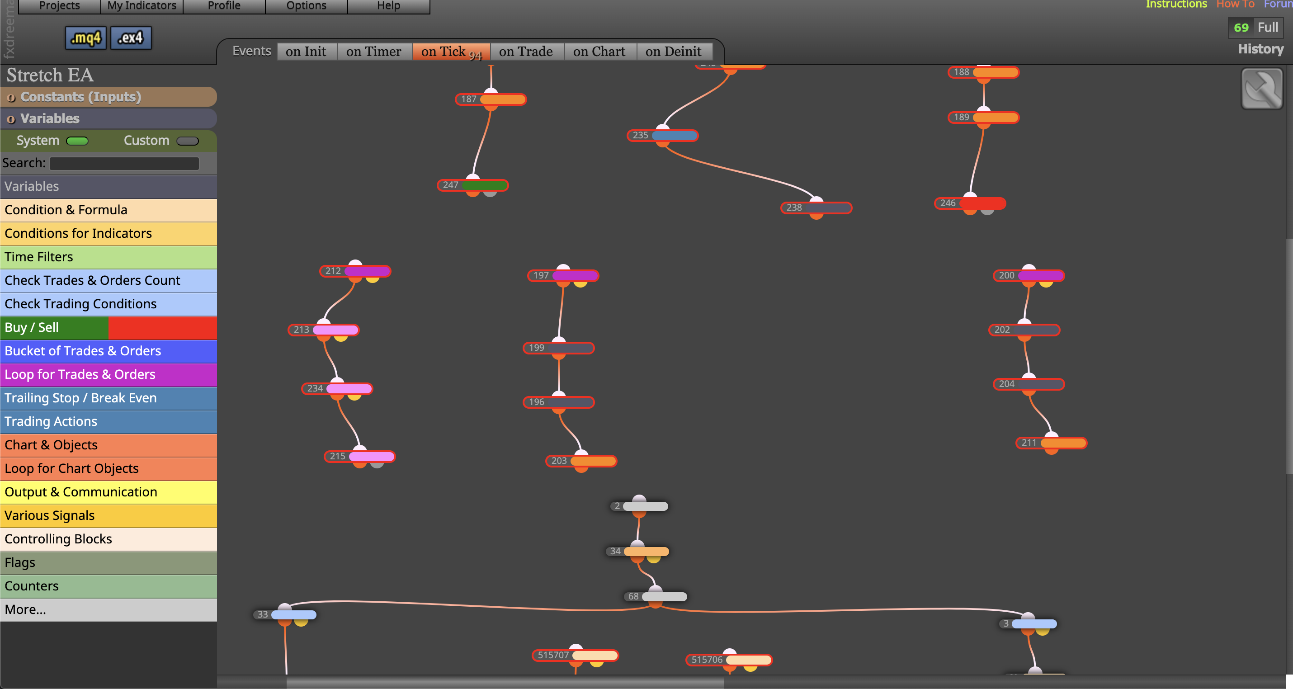Open the Help menu
Viewport: 1293px width, 689px height.
click(388, 6)
